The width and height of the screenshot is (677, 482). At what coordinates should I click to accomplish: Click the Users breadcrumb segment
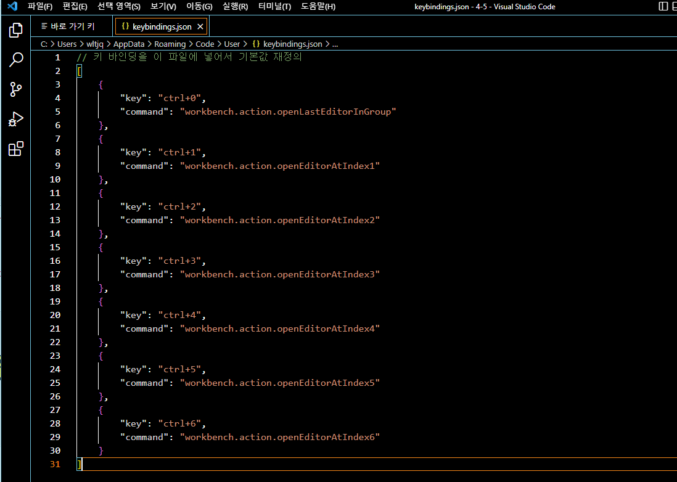[67, 44]
